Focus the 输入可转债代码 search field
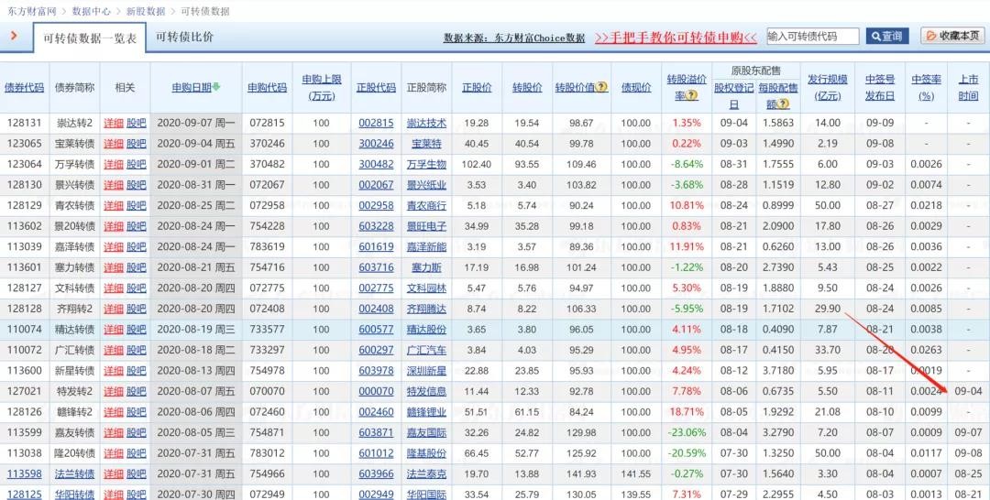Viewport: 990px width, 500px height. (x=812, y=37)
